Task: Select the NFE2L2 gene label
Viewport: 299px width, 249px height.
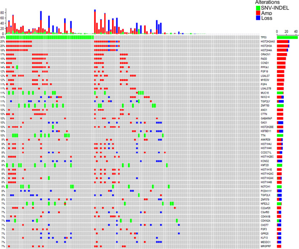Action: pyautogui.click(x=265, y=203)
